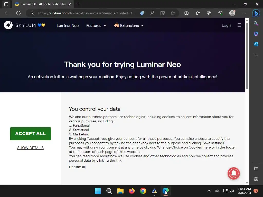
Task: Click the ACCEPT ALL button
Action: [x=31, y=134]
